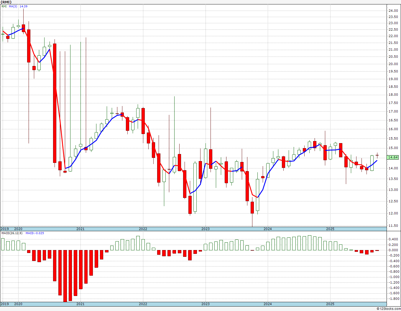Click 2022 on the price chart time axis
401x311 pixels.
click(143, 229)
